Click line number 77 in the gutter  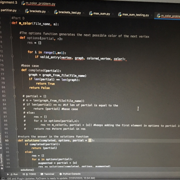pos(2,74)
